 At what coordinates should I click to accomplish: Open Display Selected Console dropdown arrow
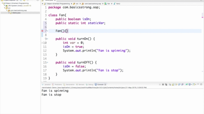tap(192, 85)
